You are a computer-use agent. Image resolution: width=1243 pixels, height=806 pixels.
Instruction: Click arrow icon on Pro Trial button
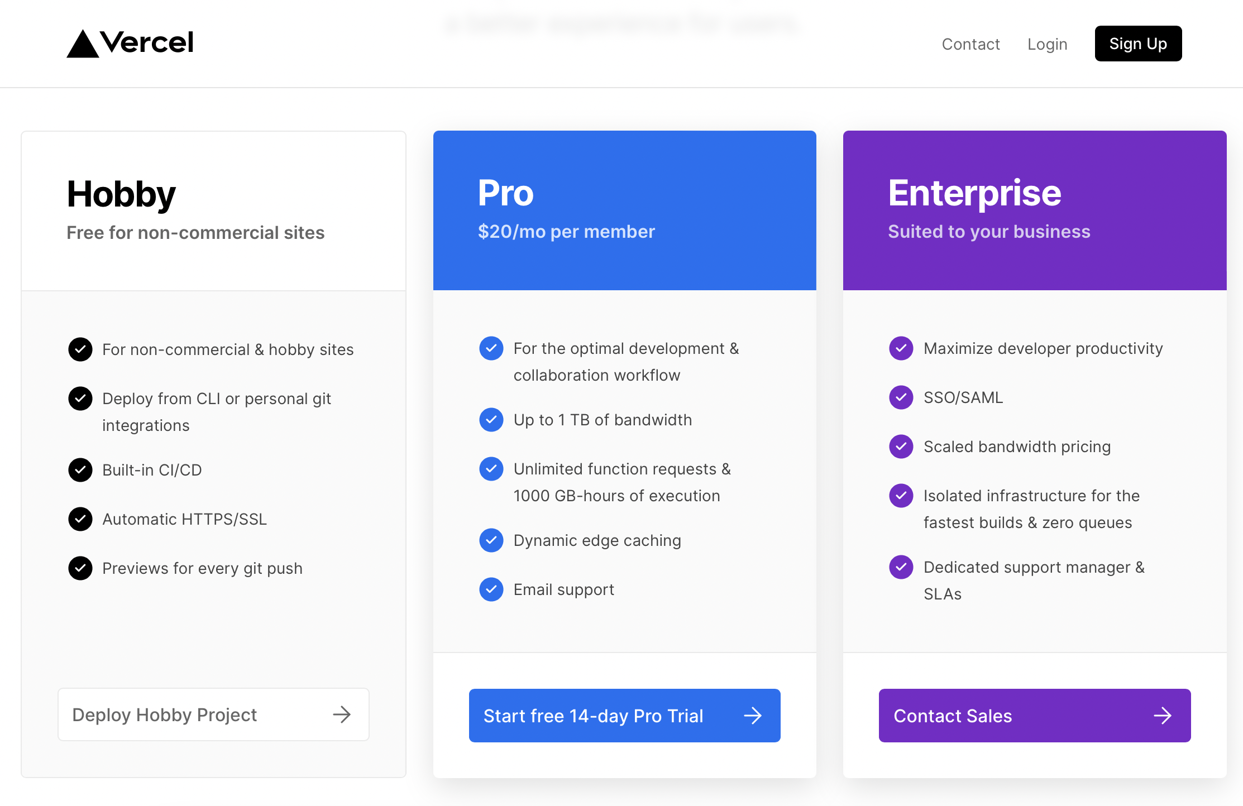click(x=753, y=716)
